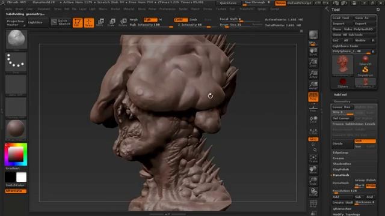Open Quick Sketch

click(61, 22)
